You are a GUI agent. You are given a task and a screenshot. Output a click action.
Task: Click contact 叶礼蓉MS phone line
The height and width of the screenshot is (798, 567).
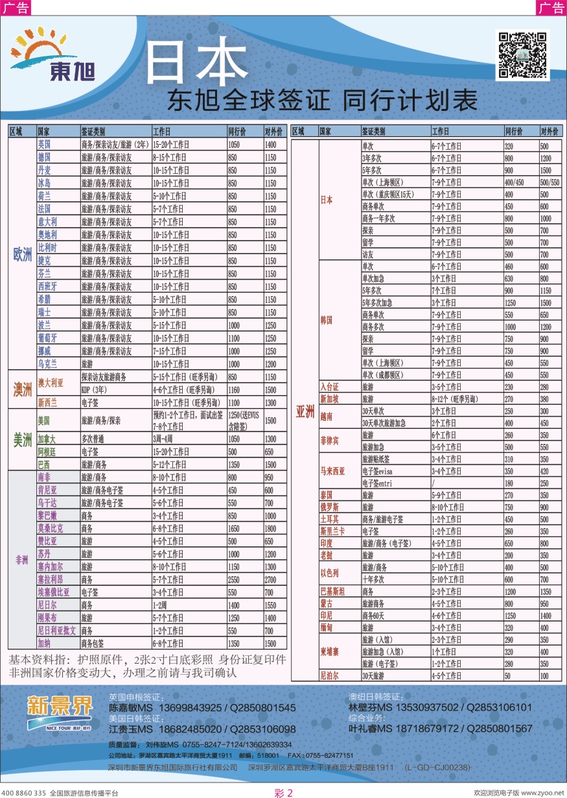tap(440, 729)
